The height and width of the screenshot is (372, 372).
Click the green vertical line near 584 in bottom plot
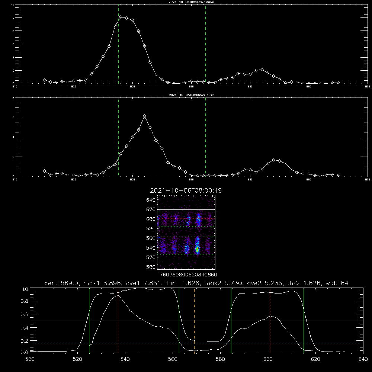tap(231, 320)
